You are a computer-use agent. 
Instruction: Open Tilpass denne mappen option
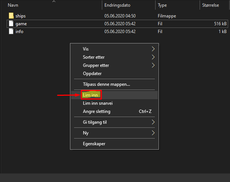[106, 84]
